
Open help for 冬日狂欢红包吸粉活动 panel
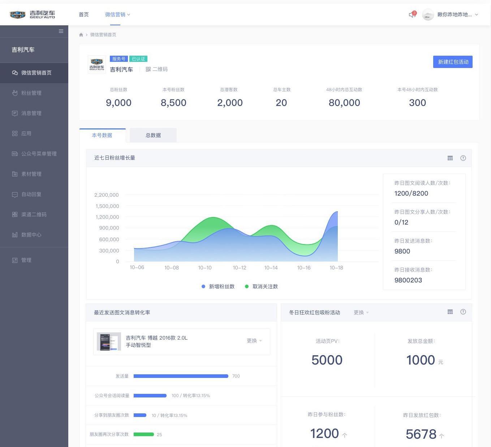[x=463, y=312]
